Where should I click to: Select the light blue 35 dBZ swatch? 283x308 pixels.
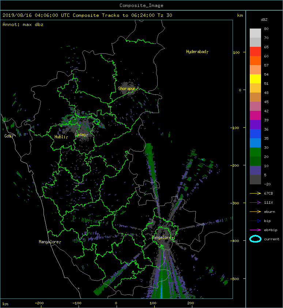click(255, 143)
